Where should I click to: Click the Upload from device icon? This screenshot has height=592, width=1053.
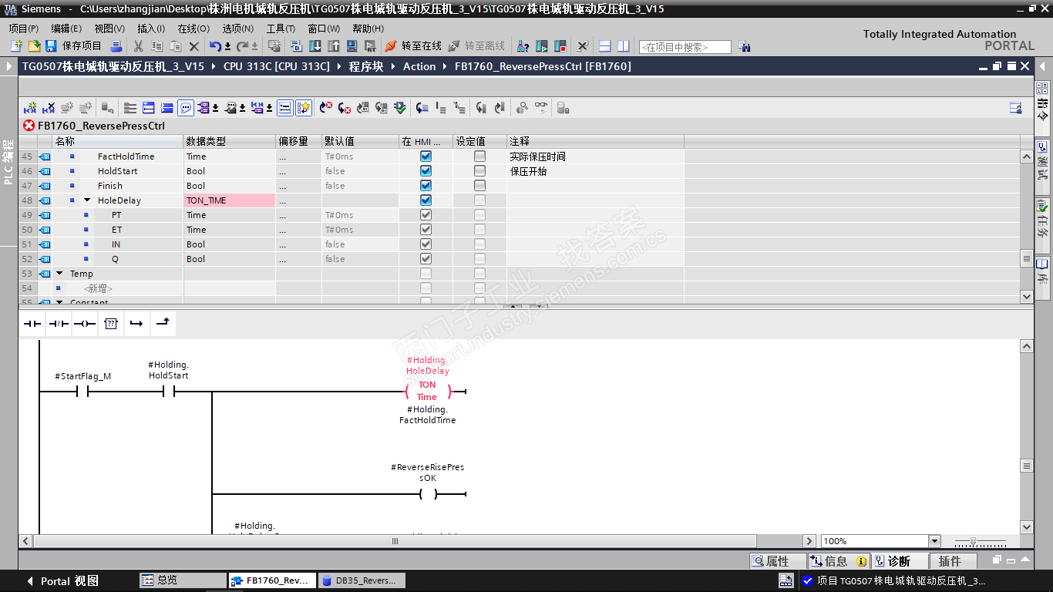coord(334,46)
